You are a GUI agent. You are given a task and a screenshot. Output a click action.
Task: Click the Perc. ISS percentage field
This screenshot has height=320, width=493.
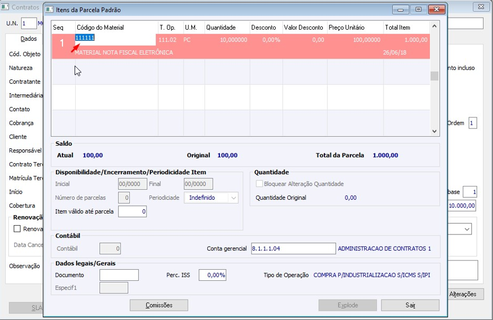[x=213, y=275]
